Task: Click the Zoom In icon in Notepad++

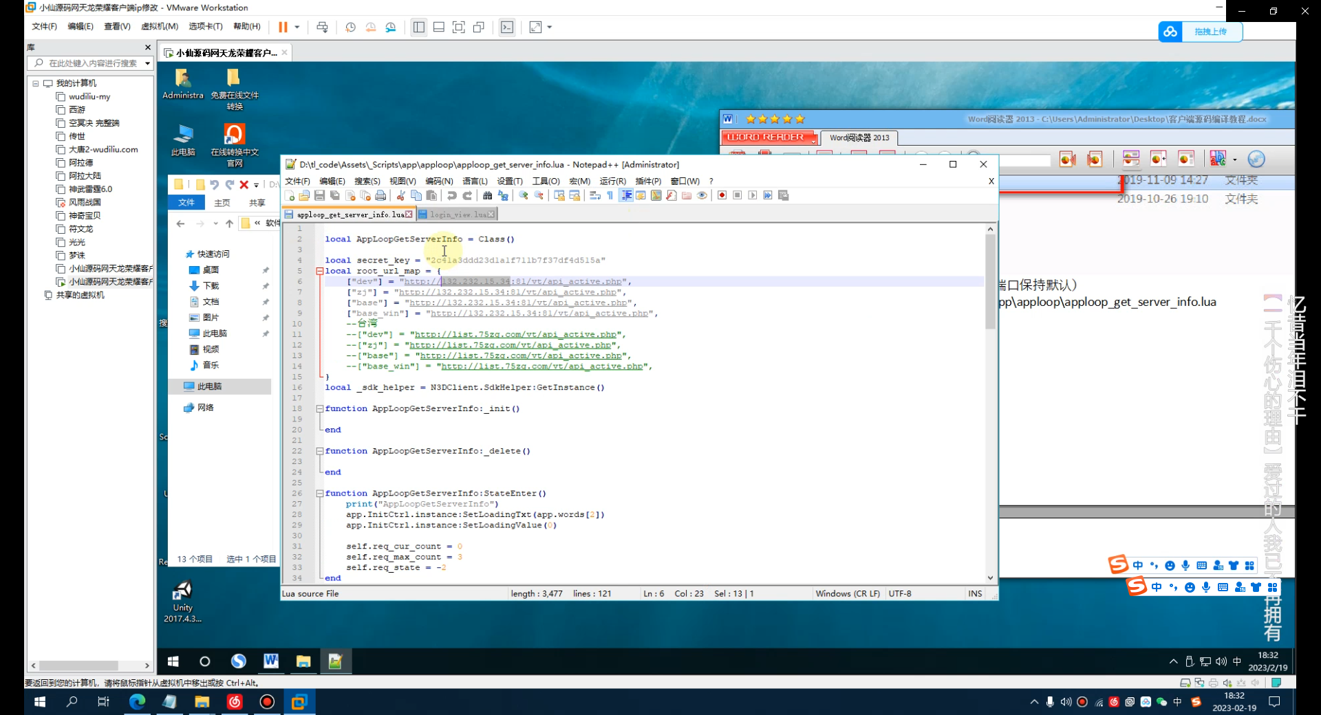Action: (524, 196)
